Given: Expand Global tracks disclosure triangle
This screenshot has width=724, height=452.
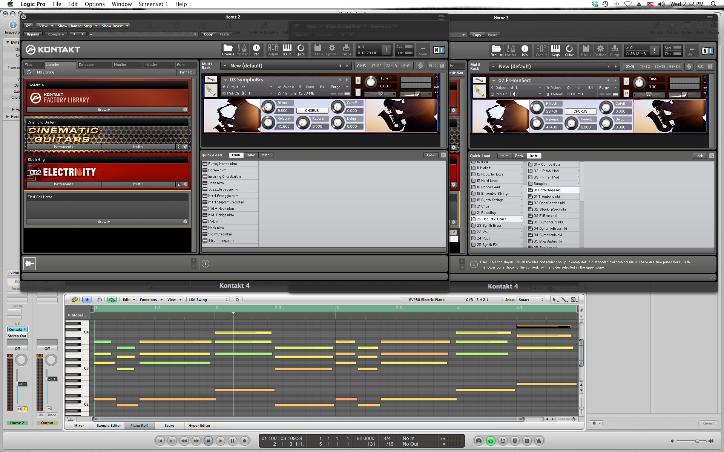Looking at the screenshot, I should point(69,315).
